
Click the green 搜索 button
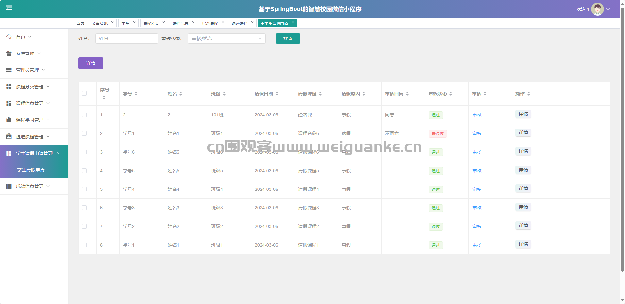[288, 38]
